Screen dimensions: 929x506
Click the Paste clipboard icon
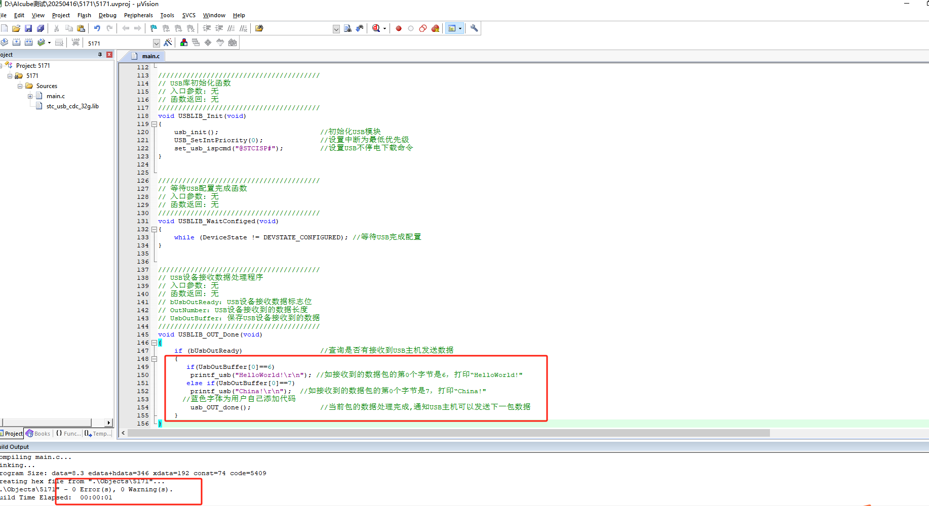pos(81,28)
